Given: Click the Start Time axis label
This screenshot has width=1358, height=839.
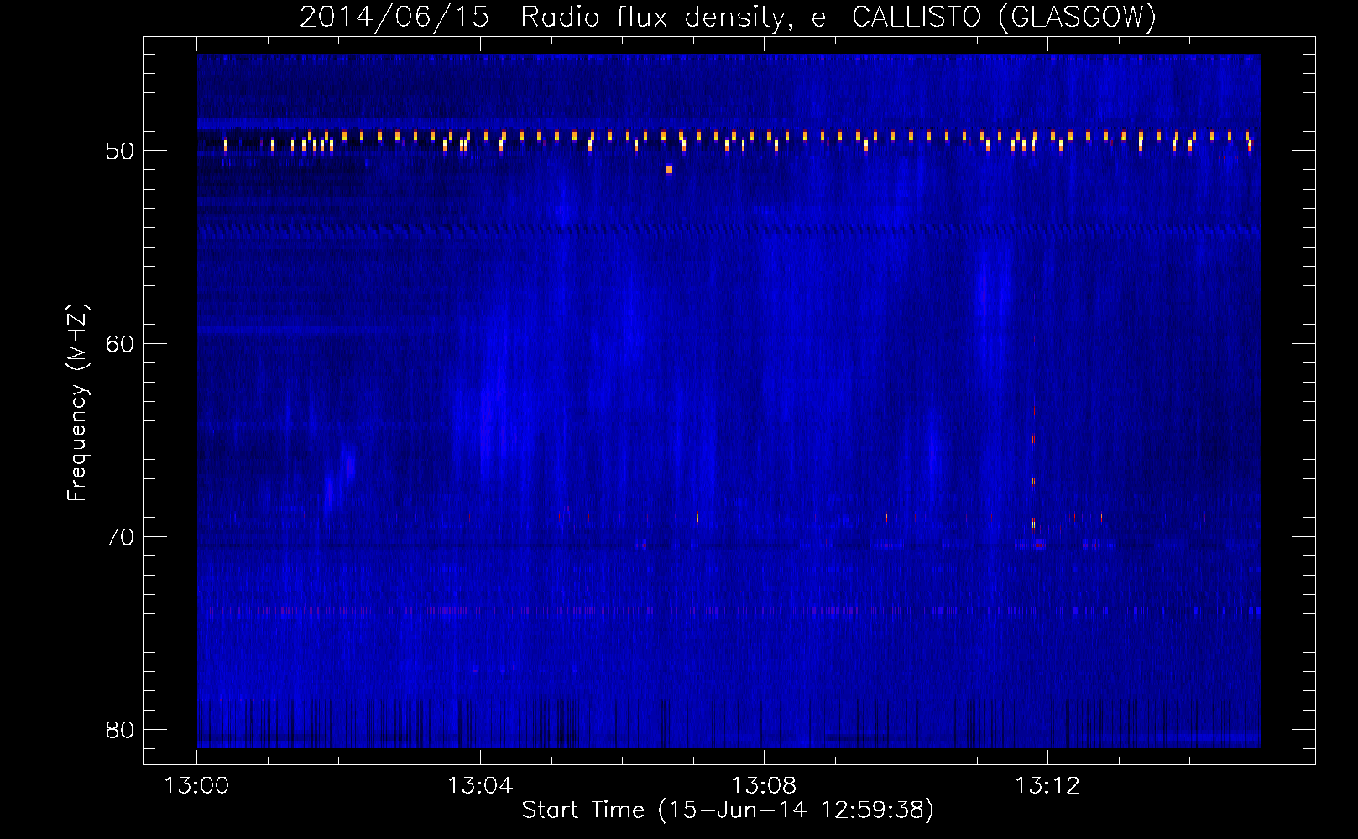Looking at the screenshot, I should coord(728,810).
